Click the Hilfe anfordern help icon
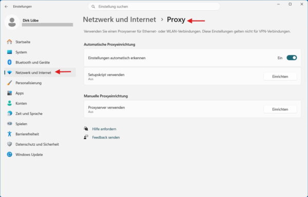Viewport: 308px width, 197px height. tap(86, 129)
